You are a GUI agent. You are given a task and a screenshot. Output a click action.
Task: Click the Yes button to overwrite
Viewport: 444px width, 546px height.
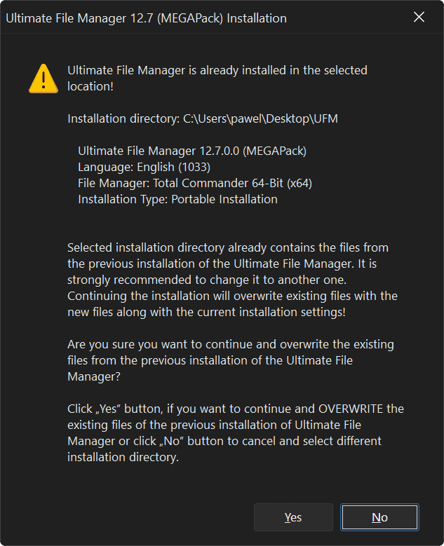293,517
